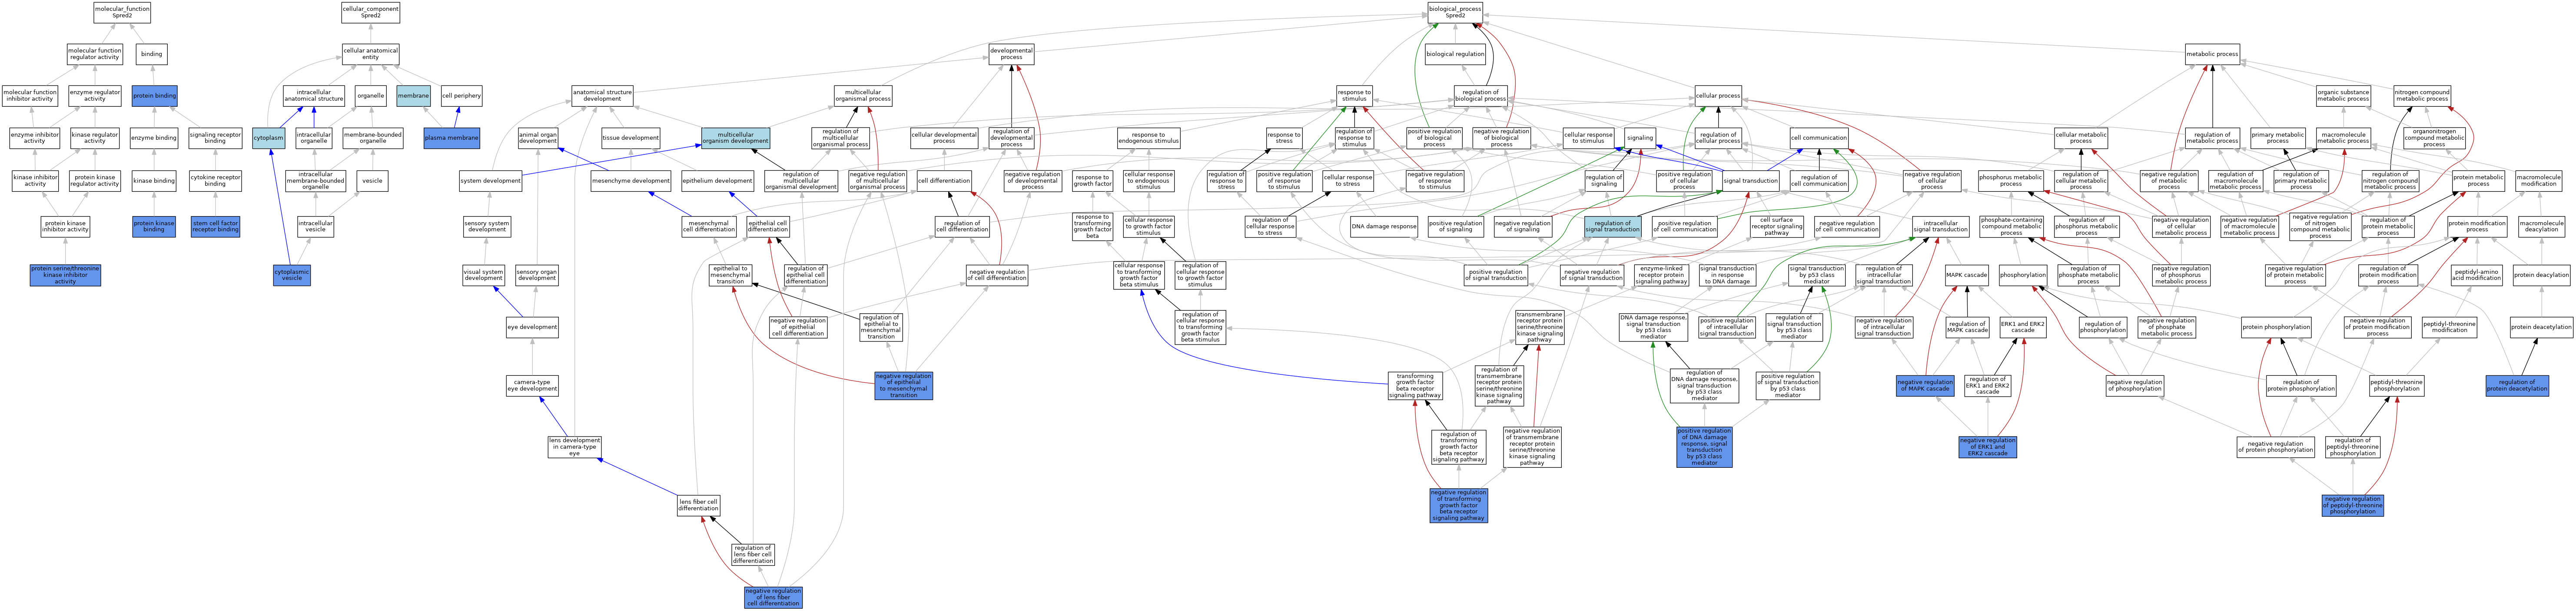The width and height of the screenshot is (2576, 611).
Task: Select the 'epithelium development' node
Action: (717, 181)
